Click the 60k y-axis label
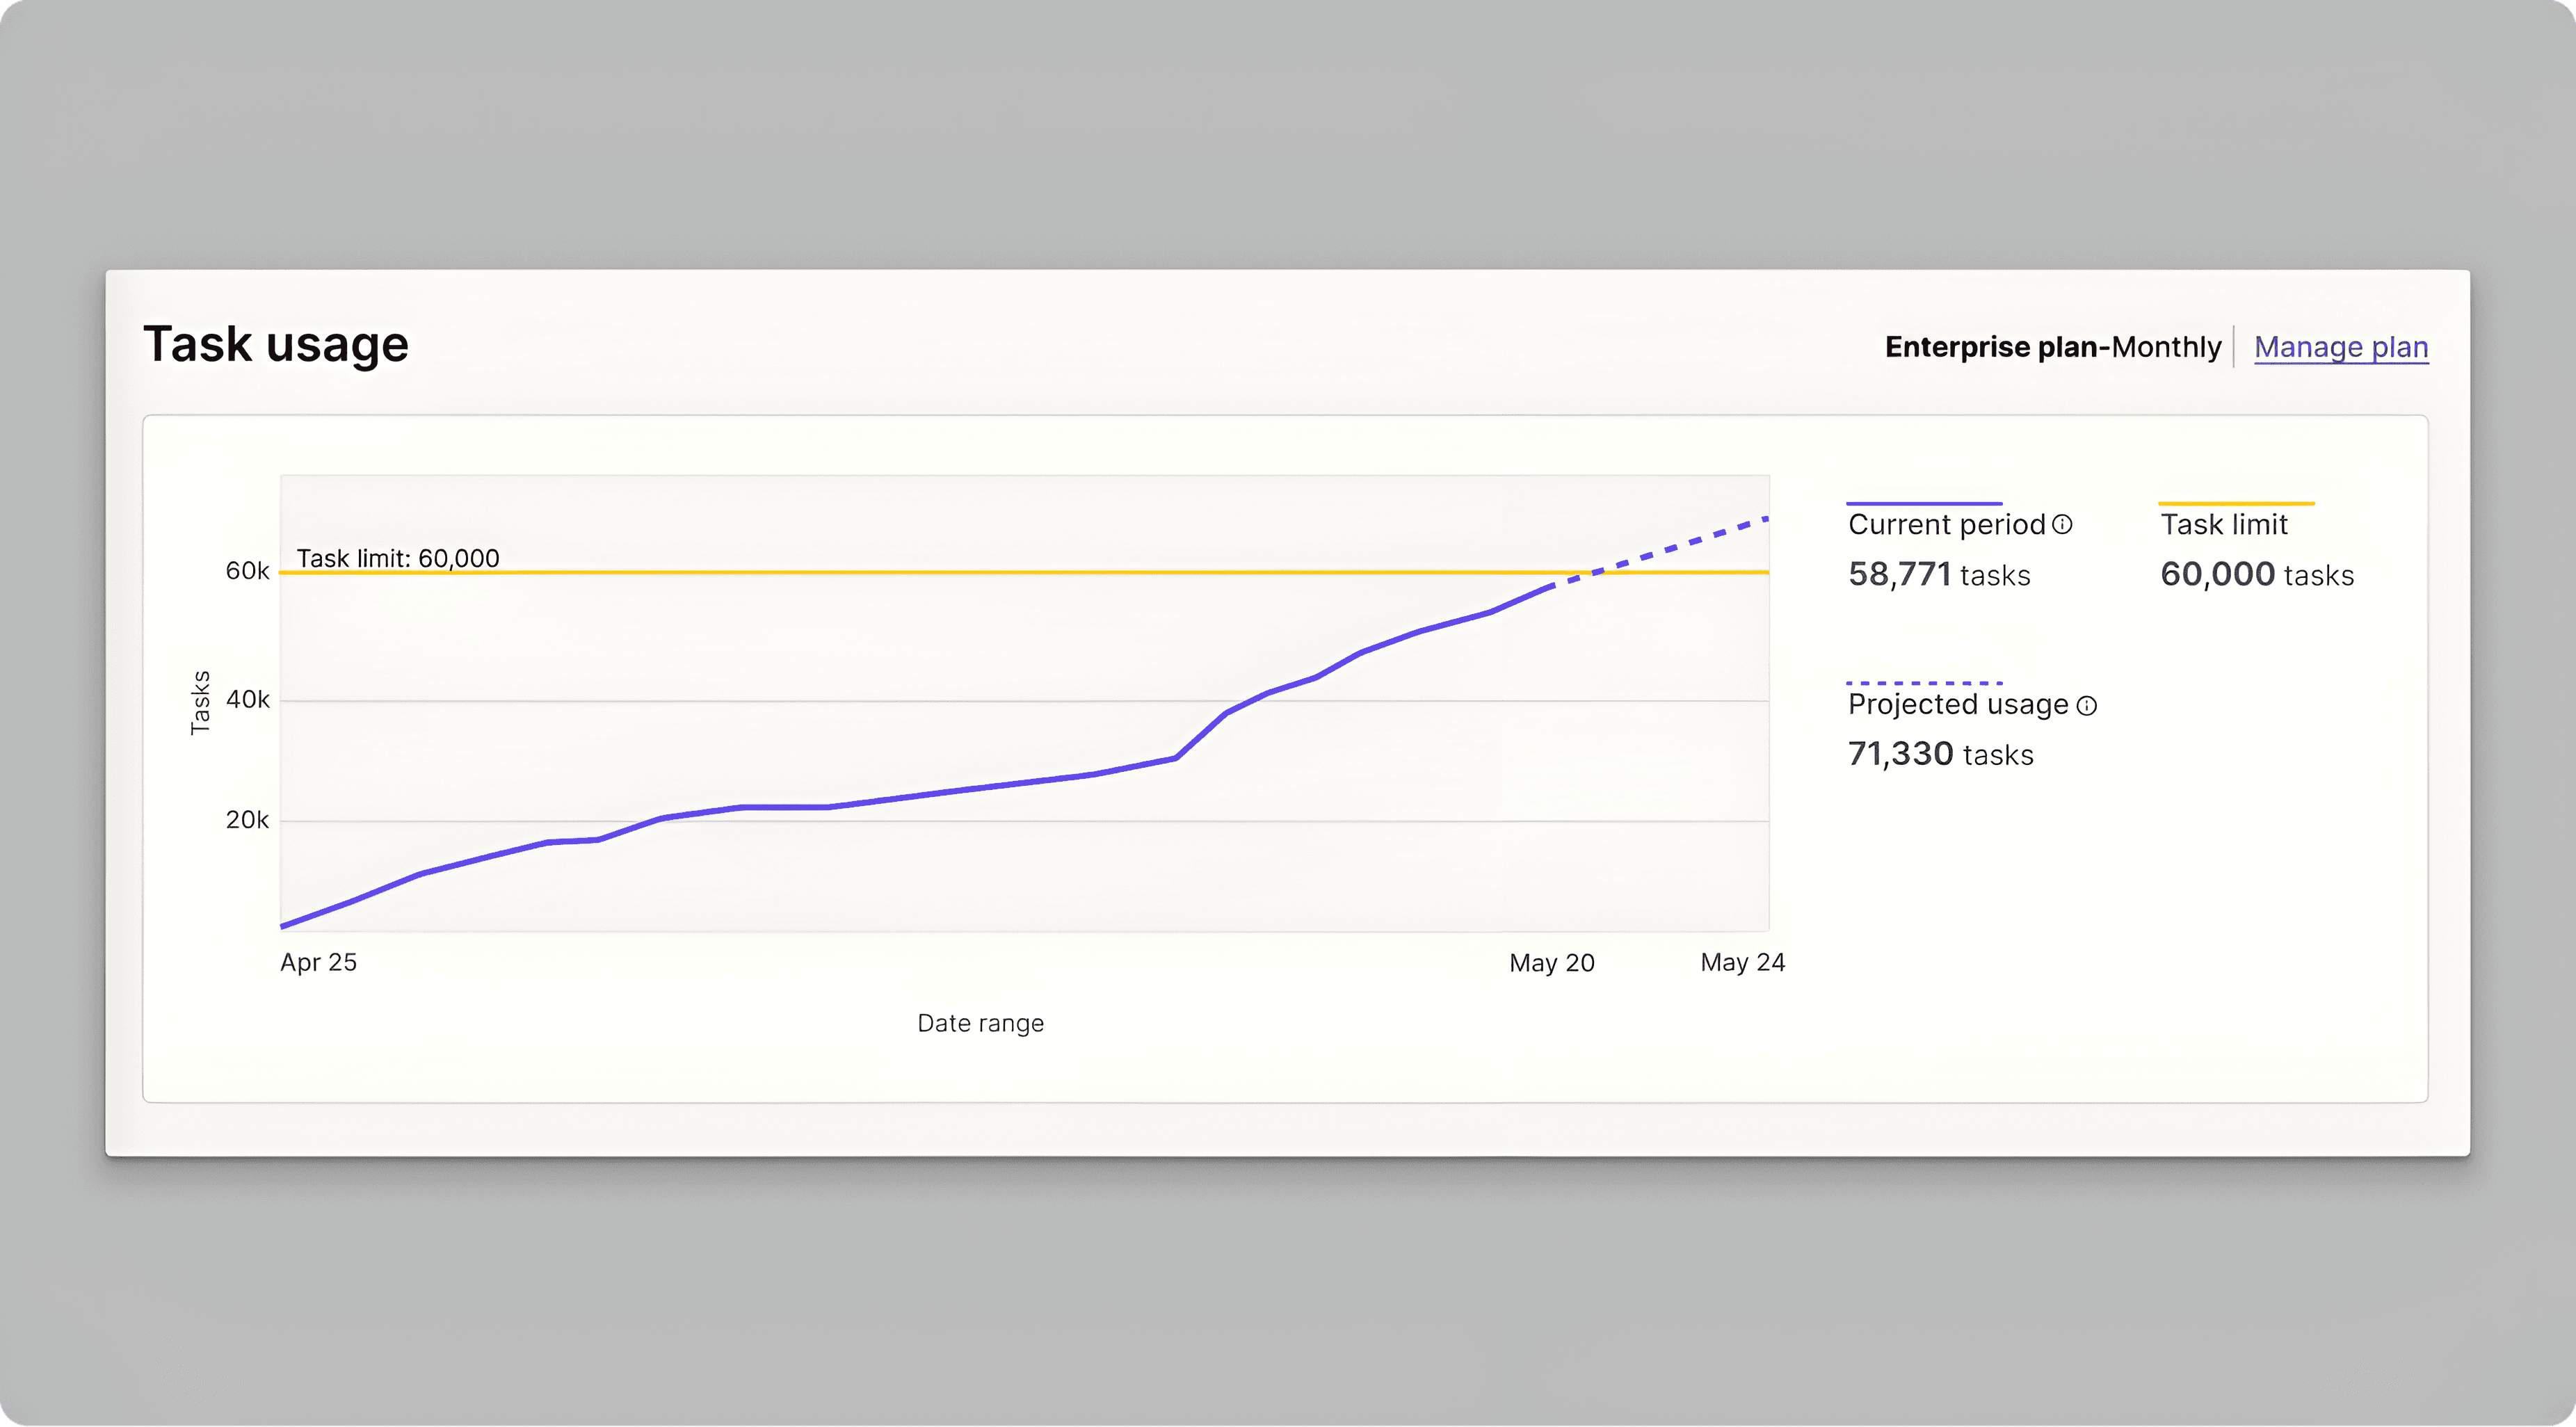The height and width of the screenshot is (1427, 2576). click(x=247, y=571)
